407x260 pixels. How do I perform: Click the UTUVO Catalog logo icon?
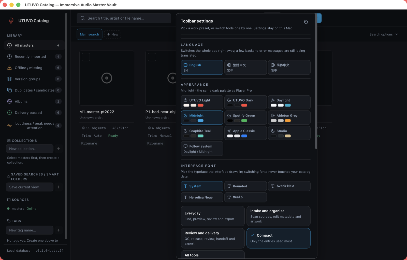tap(11, 21)
